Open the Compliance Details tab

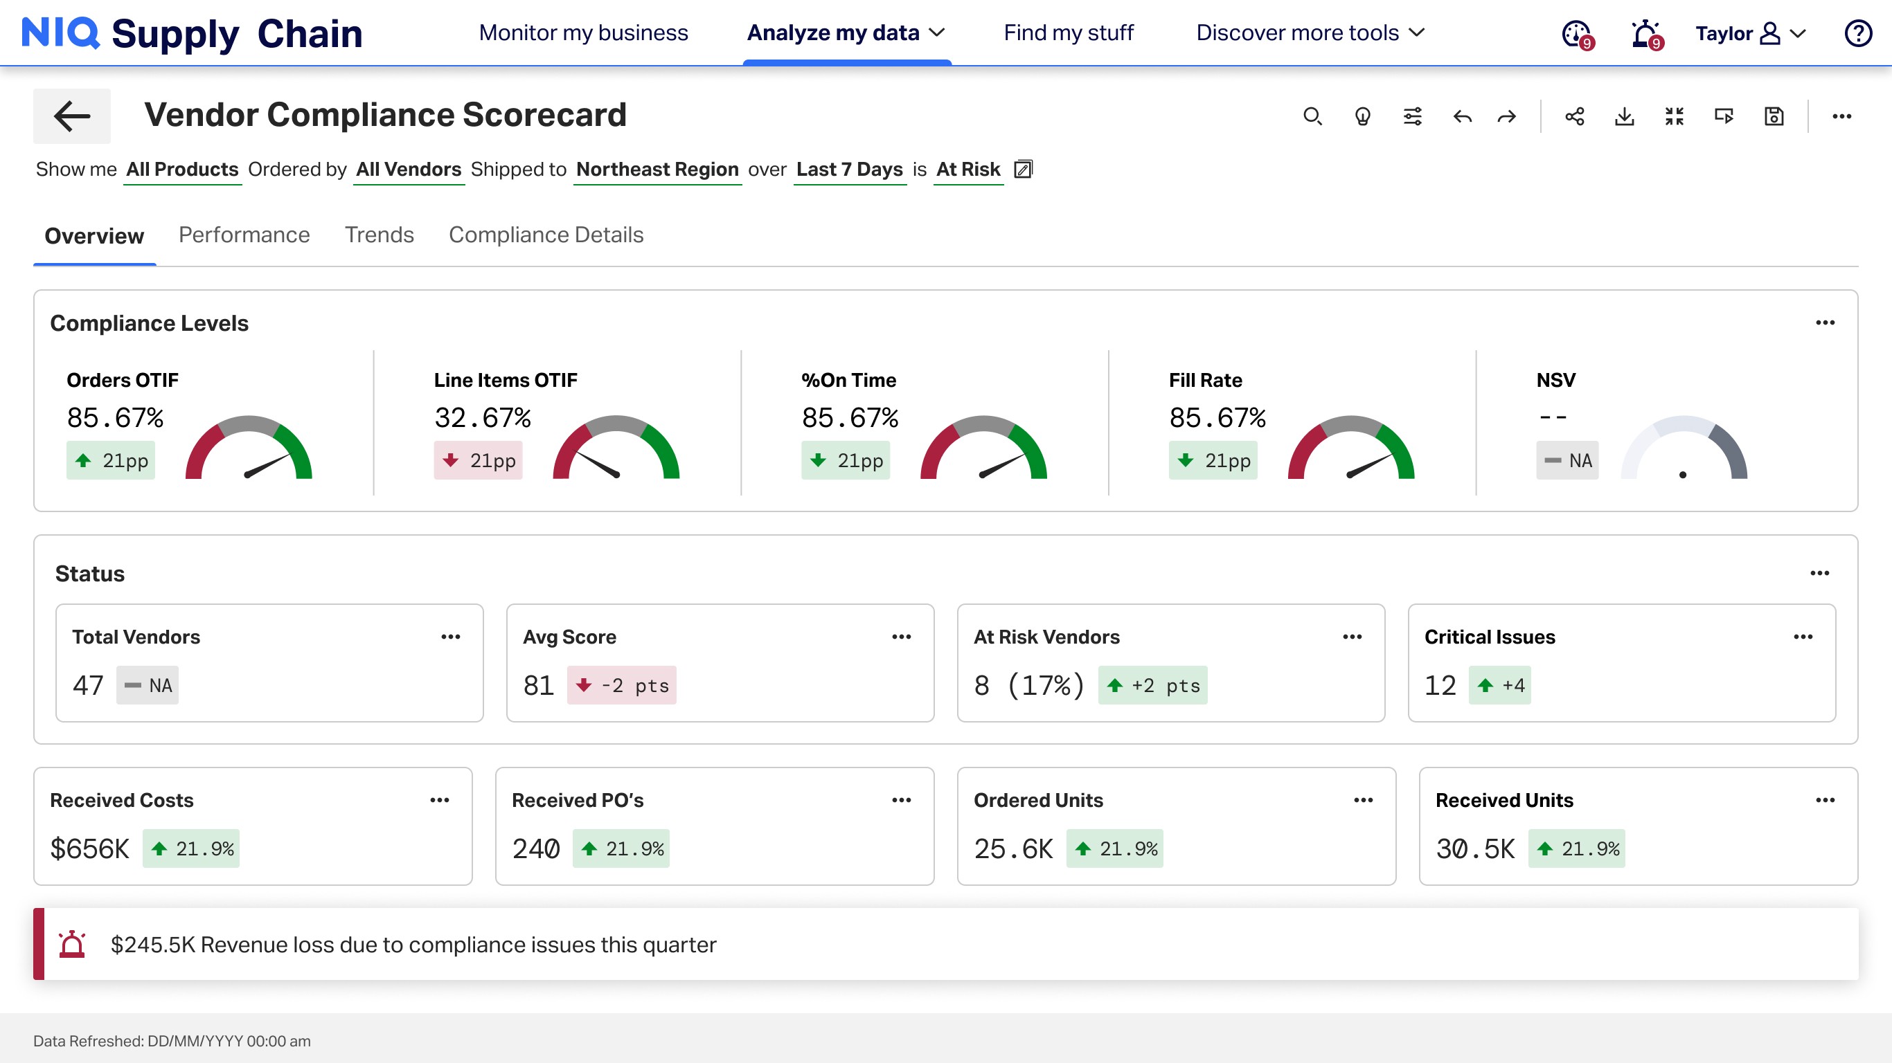pos(546,235)
